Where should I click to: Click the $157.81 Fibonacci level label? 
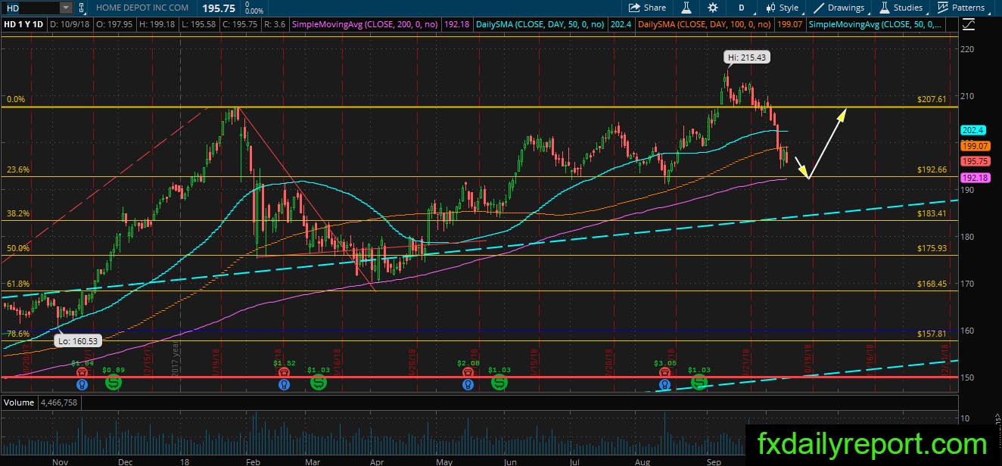(932, 334)
